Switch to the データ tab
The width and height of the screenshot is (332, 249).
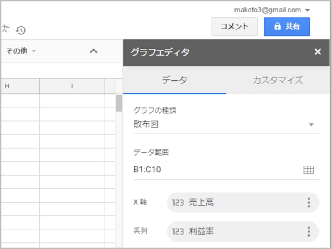point(176,81)
